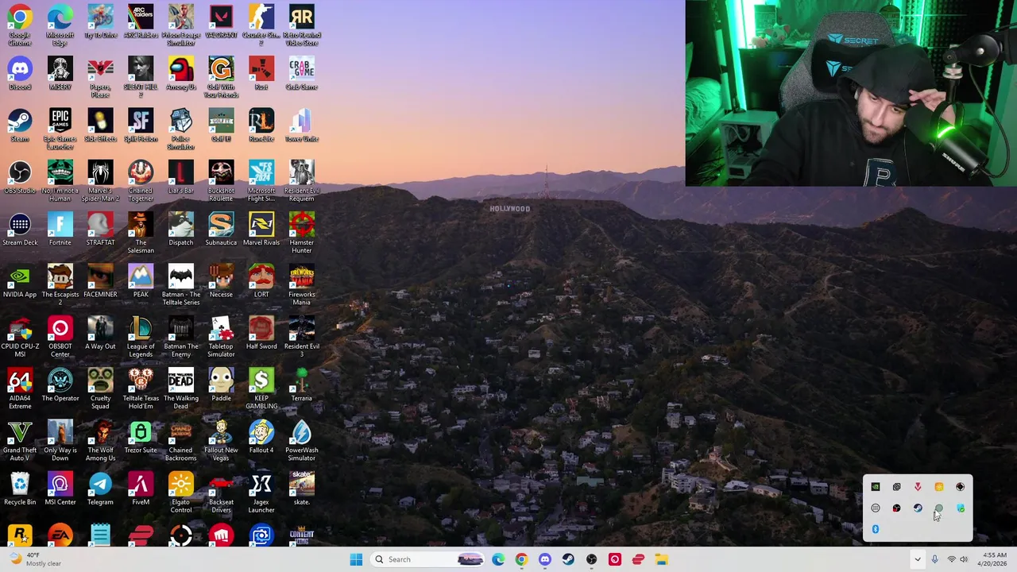Click the Stream Deck tray overflow icon
1017x572 pixels.
[x=876, y=508]
